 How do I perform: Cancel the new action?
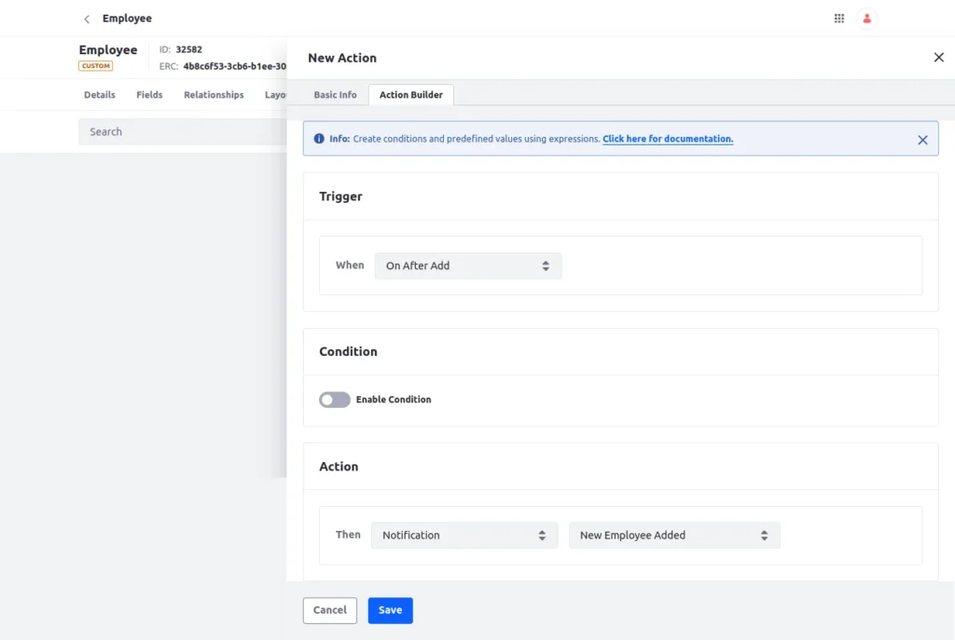[x=329, y=610]
